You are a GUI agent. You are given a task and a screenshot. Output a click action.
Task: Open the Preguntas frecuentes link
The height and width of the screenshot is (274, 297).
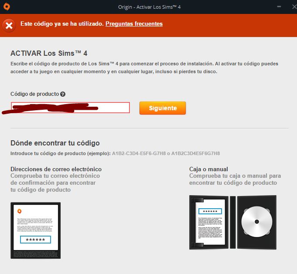(134, 24)
